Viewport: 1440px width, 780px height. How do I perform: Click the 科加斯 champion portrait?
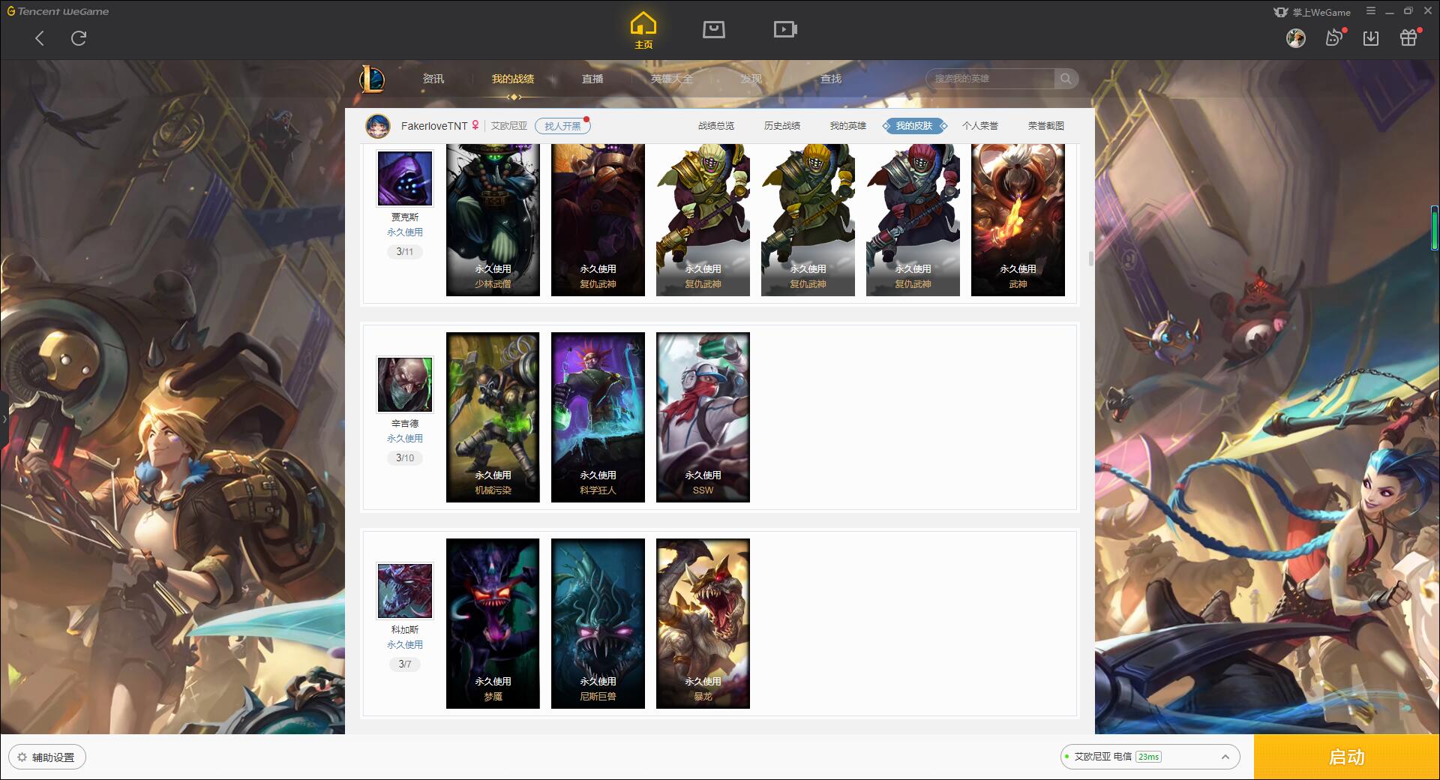[405, 591]
